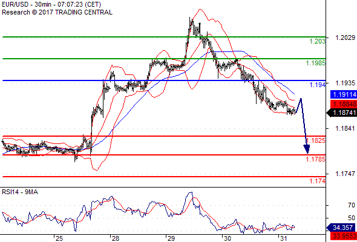Click the red 1.18848 price tag
The height and width of the screenshot is (242, 357).
pos(343,105)
